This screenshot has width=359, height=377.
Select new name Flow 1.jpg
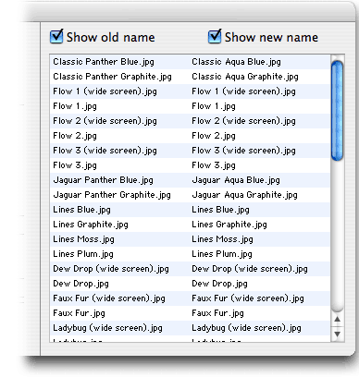tap(214, 106)
